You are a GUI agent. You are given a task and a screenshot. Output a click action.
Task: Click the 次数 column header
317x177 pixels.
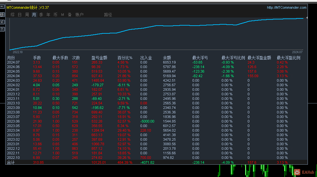pyautogui.click(x=76, y=58)
